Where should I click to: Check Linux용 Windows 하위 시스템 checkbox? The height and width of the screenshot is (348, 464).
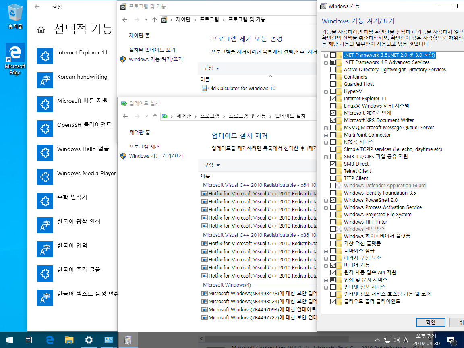[333, 106]
